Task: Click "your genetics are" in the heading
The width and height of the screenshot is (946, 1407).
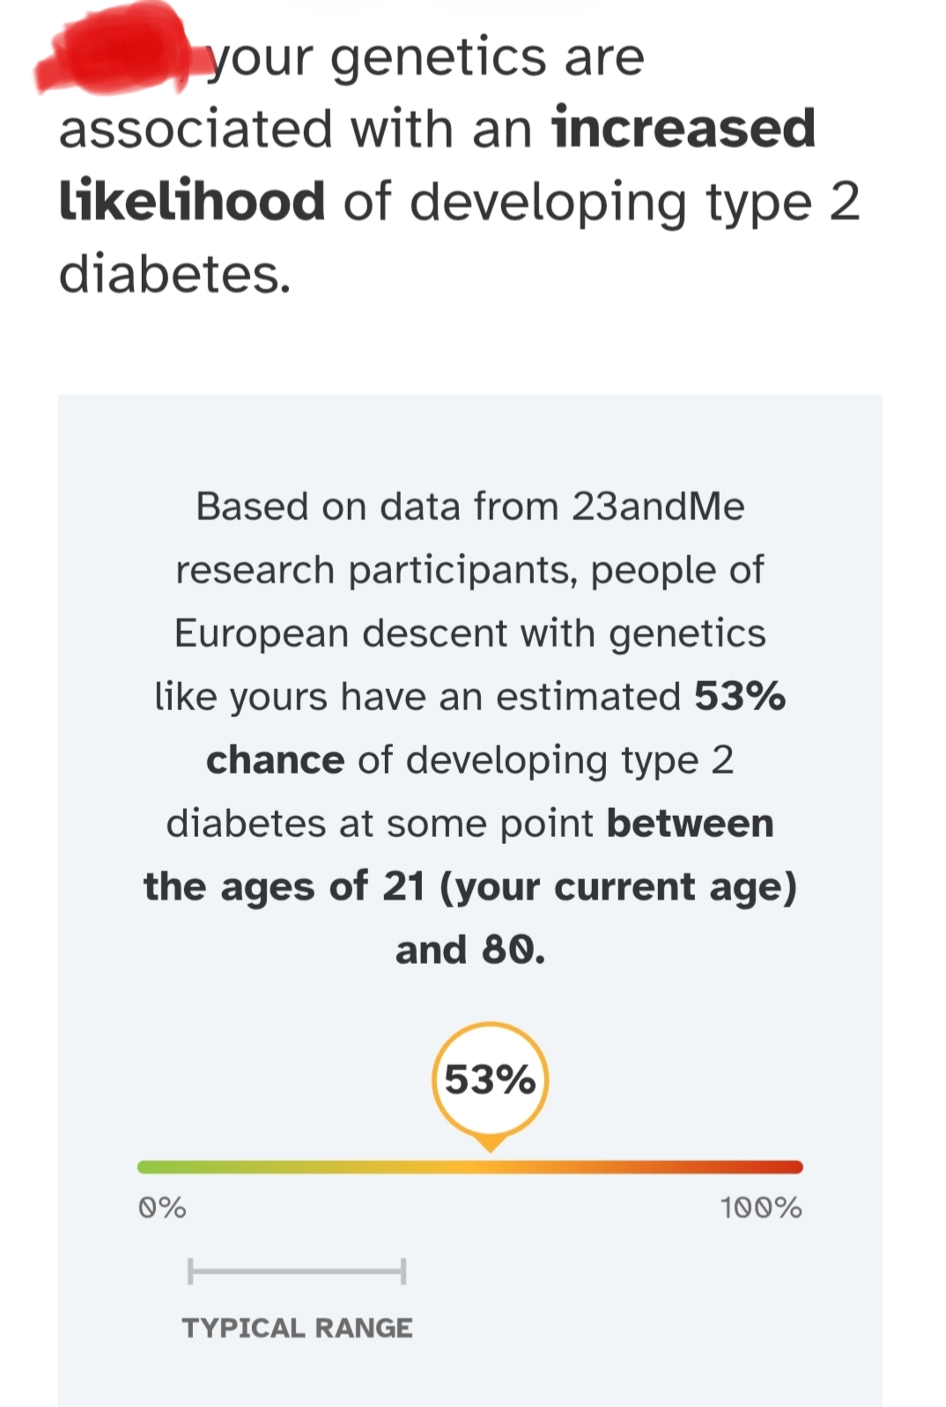Action: (x=426, y=58)
